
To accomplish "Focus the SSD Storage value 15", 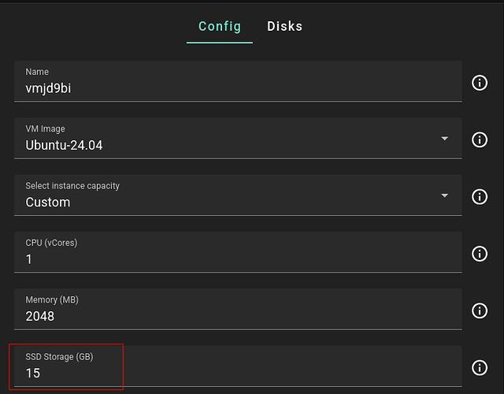I will pyautogui.click(x=33, y=373).
